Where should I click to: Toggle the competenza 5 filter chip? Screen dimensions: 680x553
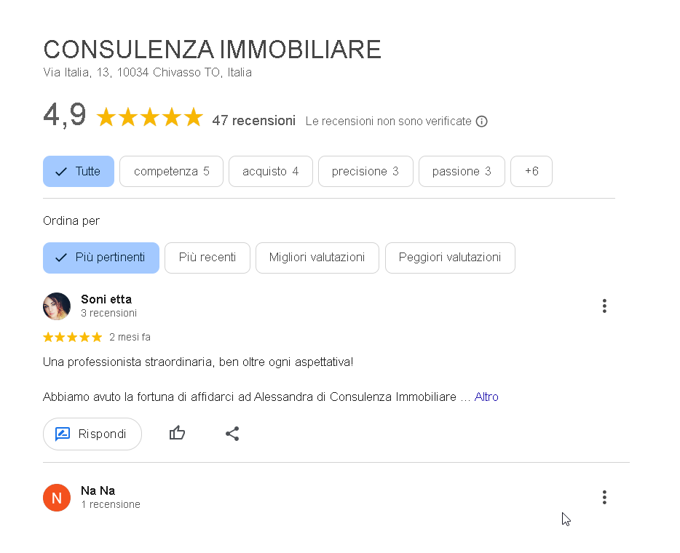pyautogui.click(x=171, y=171)
